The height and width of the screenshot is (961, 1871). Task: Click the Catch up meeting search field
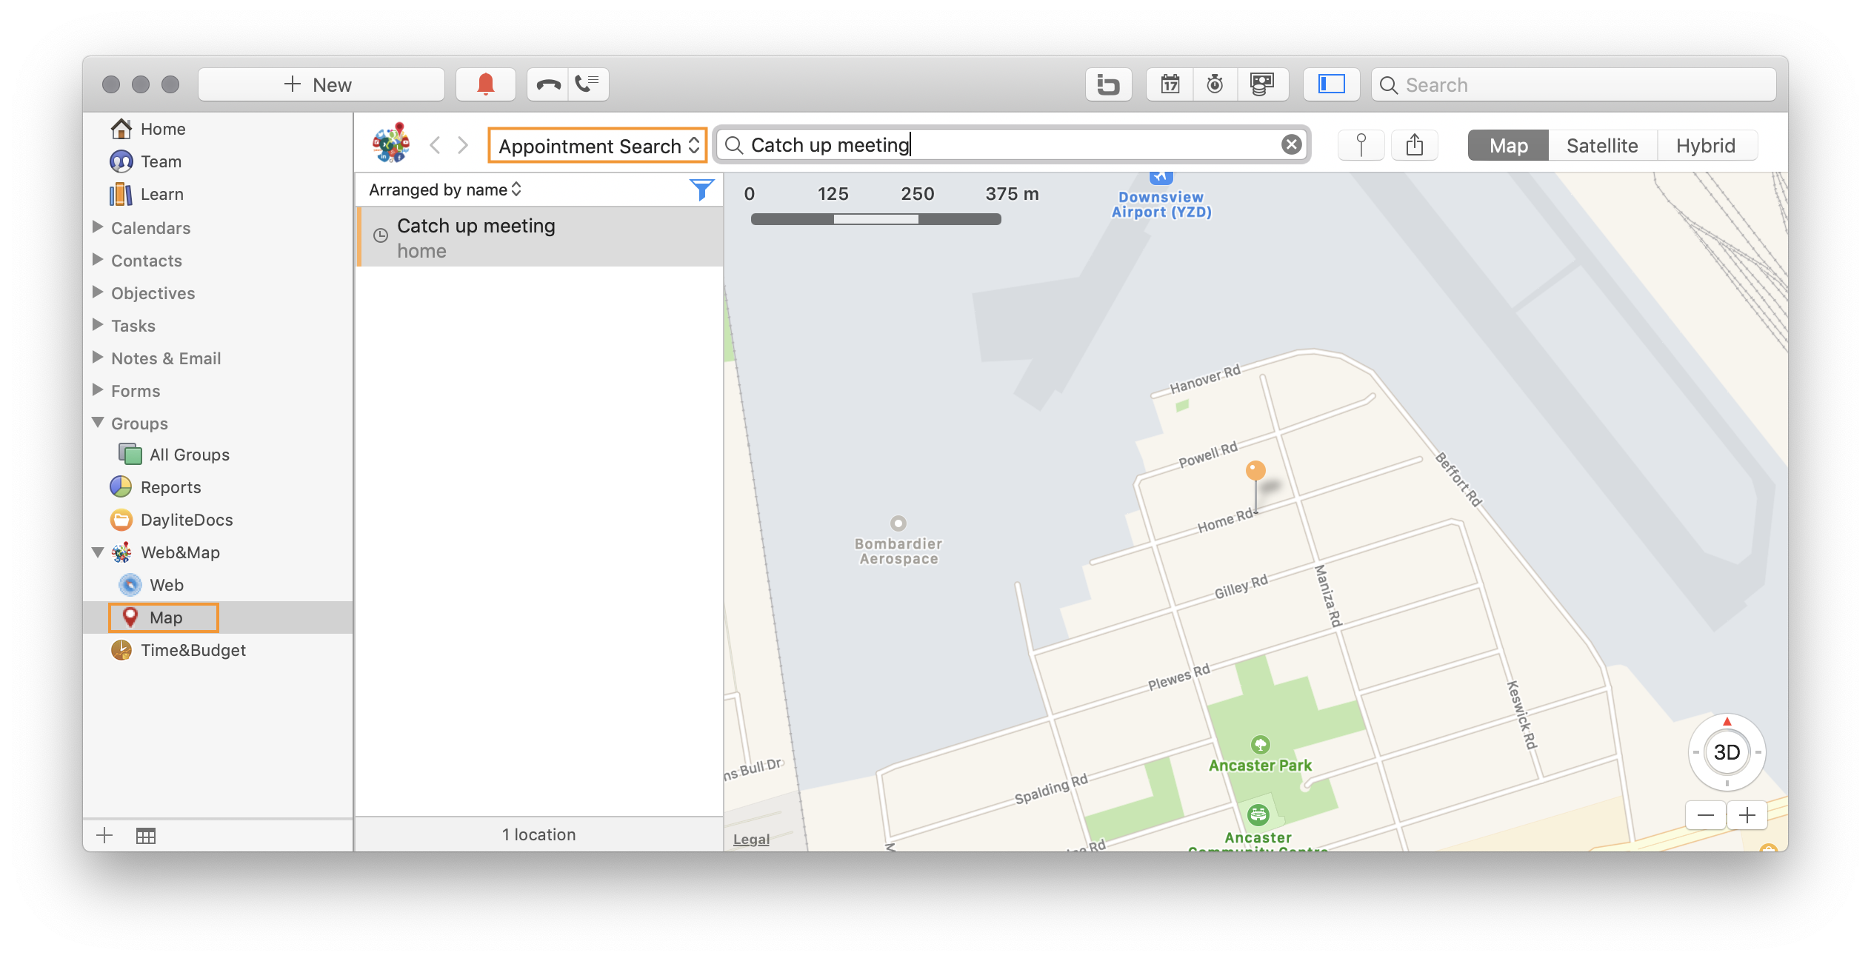click(1011, 144)
